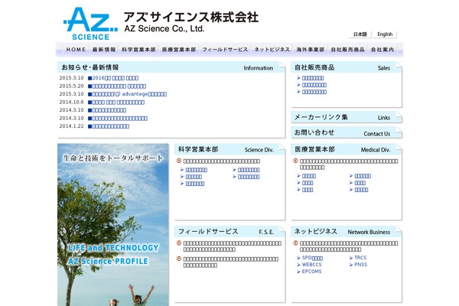Open the LIFE and TECHNOLOGY profile image
This screenshot has height=306, width=459.
click(113, 225)
